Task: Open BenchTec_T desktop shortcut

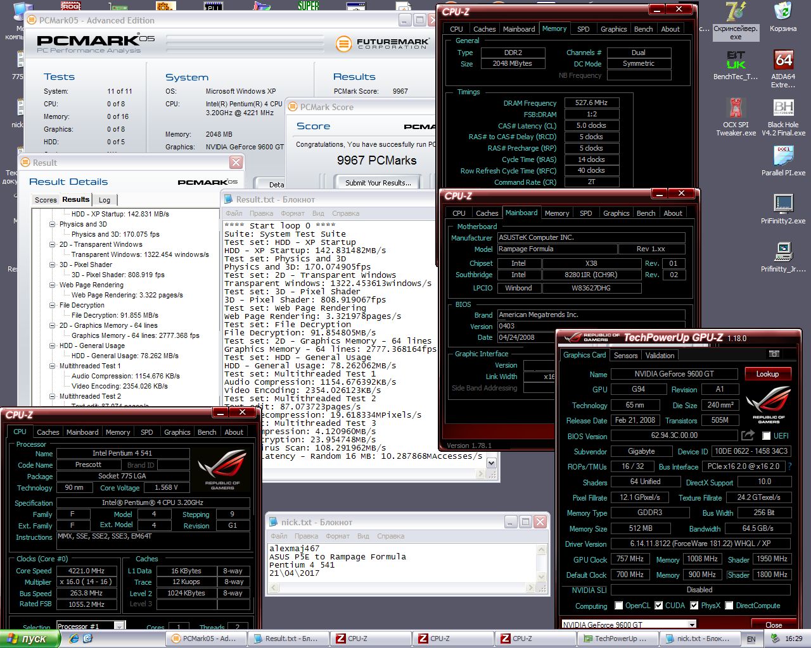Action: pyautogui.click(x=735, y=65)
